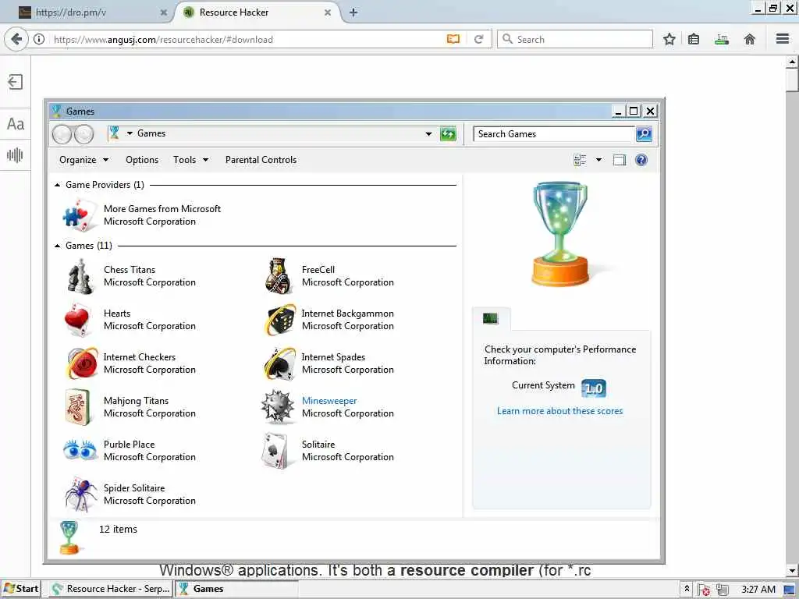The height and width of the screenshot is (599, 799).
Task: Open the Tools dropdown menu
Action: click(190, 160)
